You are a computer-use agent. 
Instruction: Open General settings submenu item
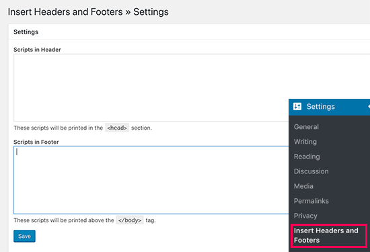[x=306, y=127]
